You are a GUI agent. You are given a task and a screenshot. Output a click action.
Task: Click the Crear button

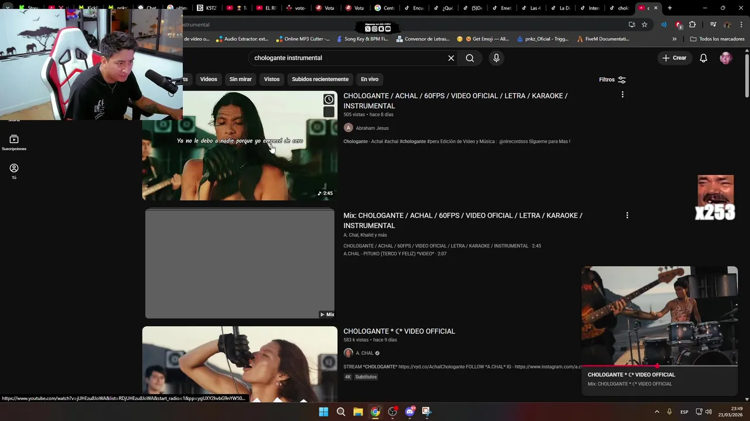pyautogui.click(x=674, y=58)
